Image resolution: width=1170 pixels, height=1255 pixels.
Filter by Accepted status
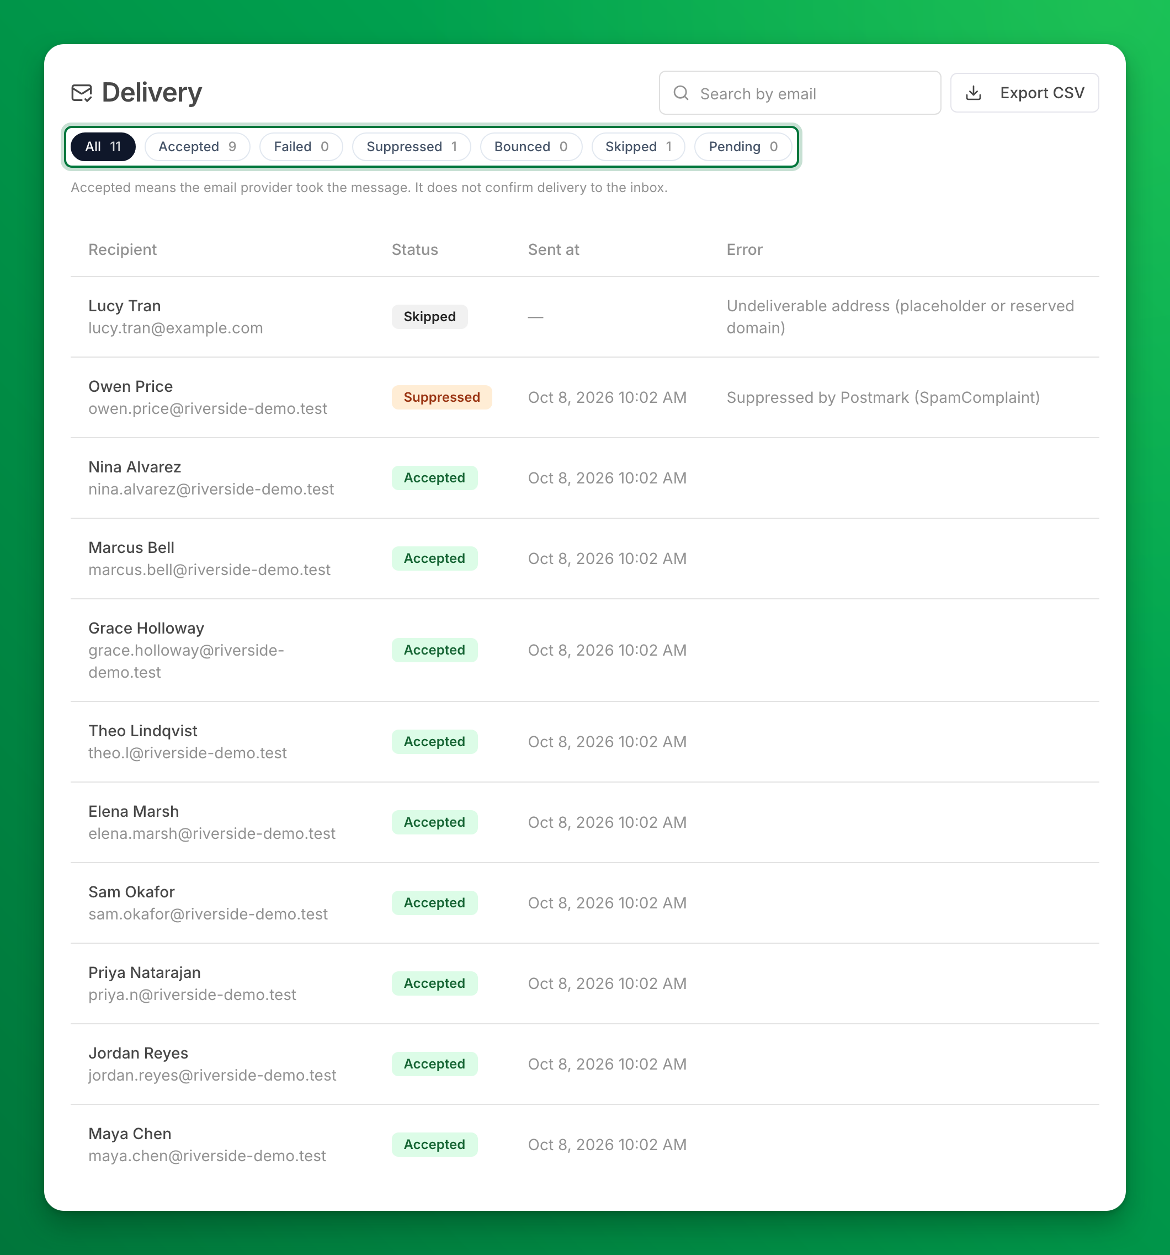[x=197, y=147]
